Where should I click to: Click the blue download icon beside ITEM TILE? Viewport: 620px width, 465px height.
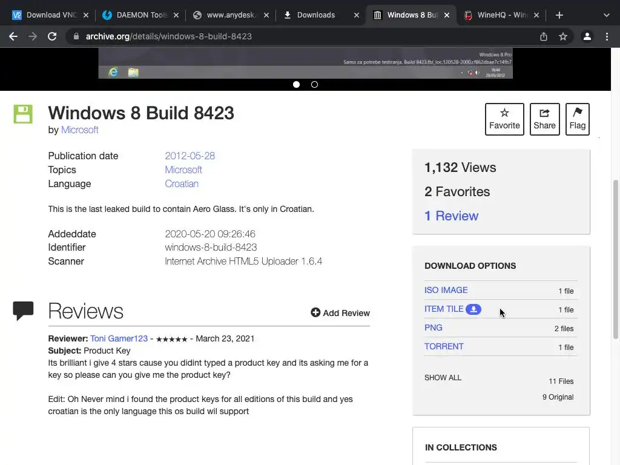point(473,309)
